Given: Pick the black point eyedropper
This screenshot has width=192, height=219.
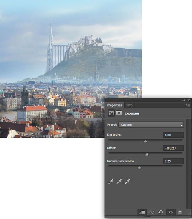Looking at the screenshot, I should click(111, 182).
